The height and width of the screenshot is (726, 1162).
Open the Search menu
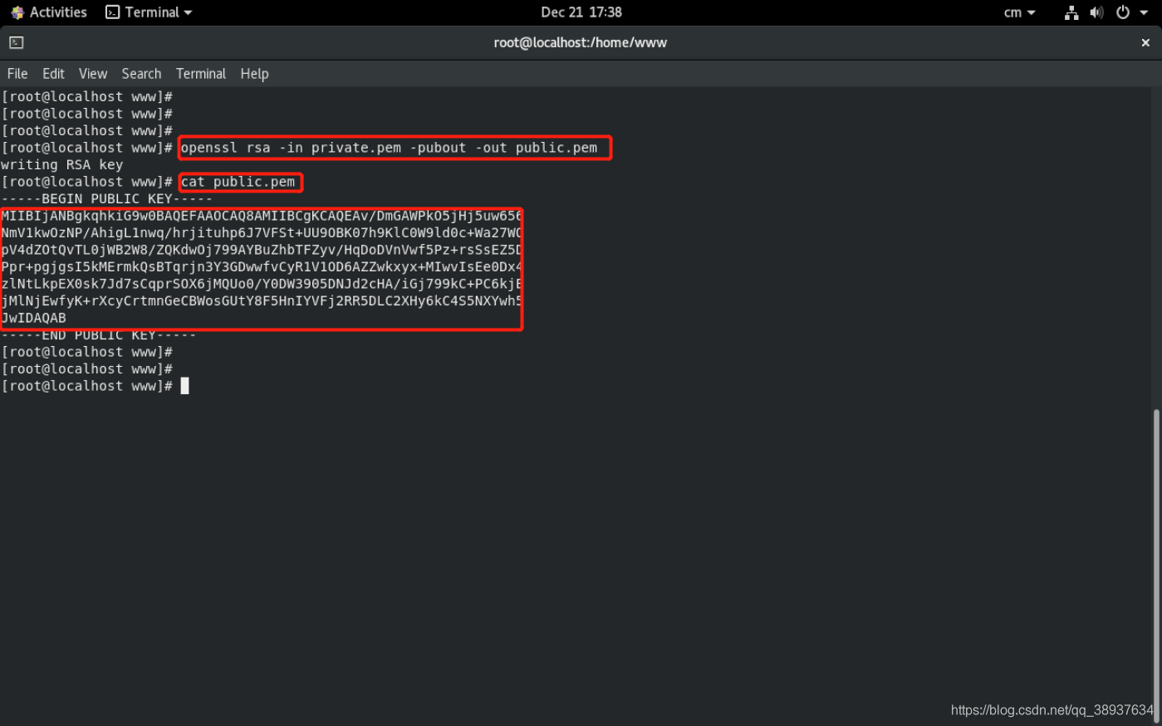(x=141, y=74)
